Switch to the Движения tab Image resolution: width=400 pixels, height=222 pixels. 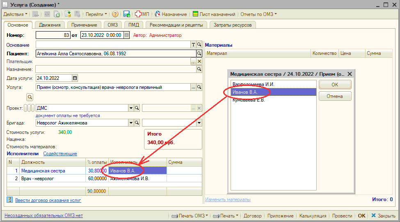coord(50,25)
